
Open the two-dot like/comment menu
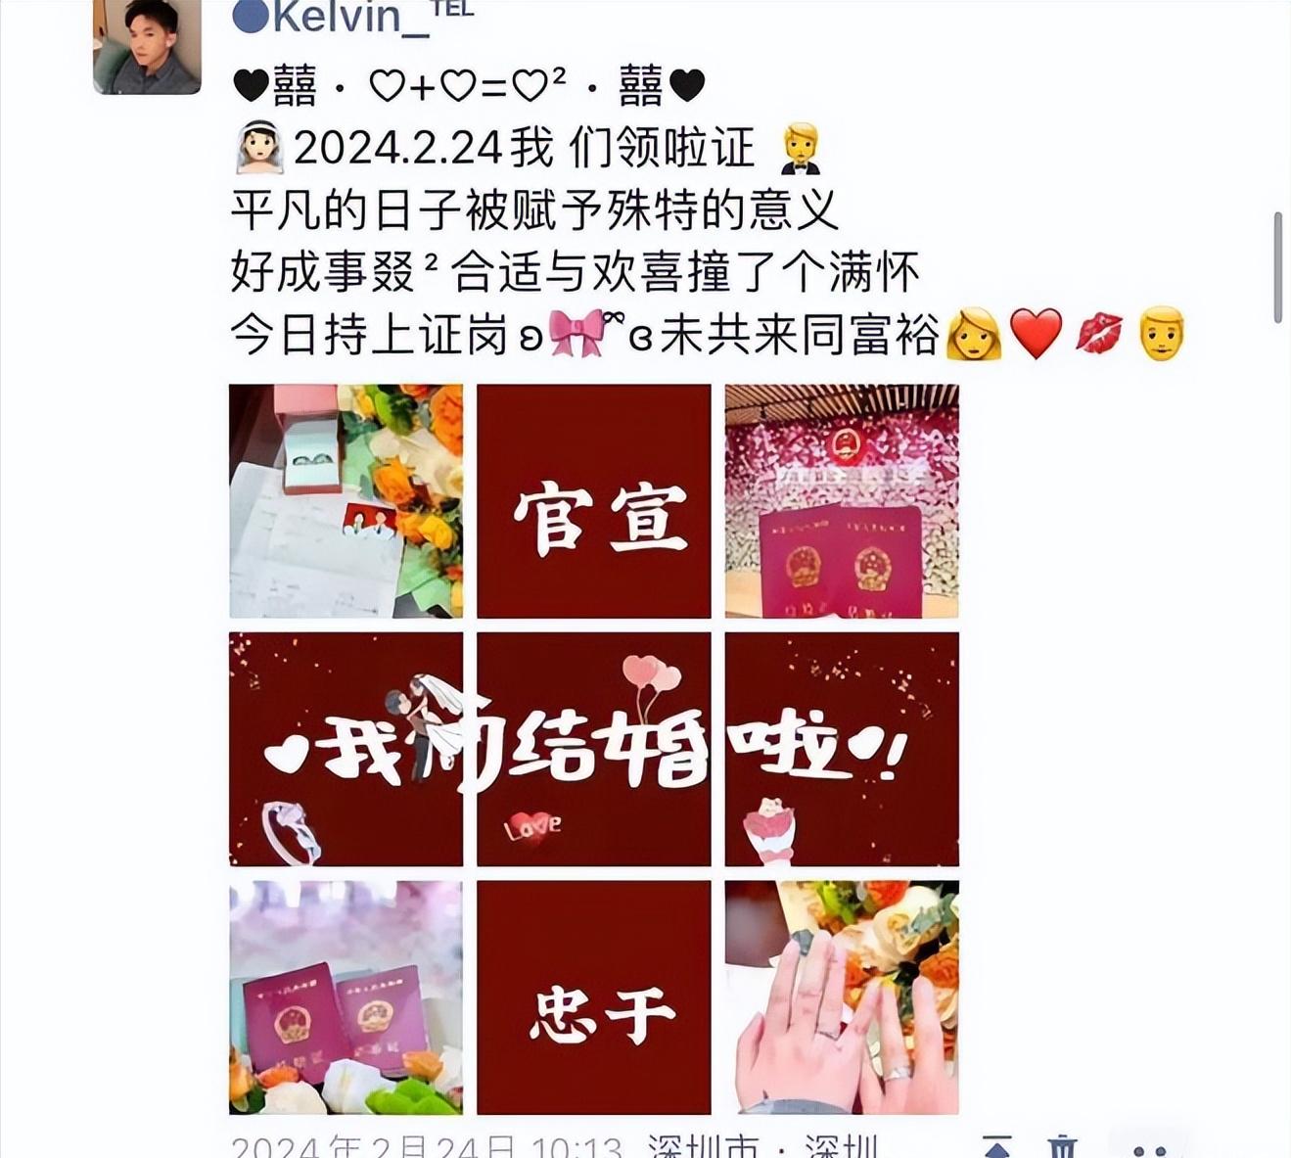tap(1148, 1148)
